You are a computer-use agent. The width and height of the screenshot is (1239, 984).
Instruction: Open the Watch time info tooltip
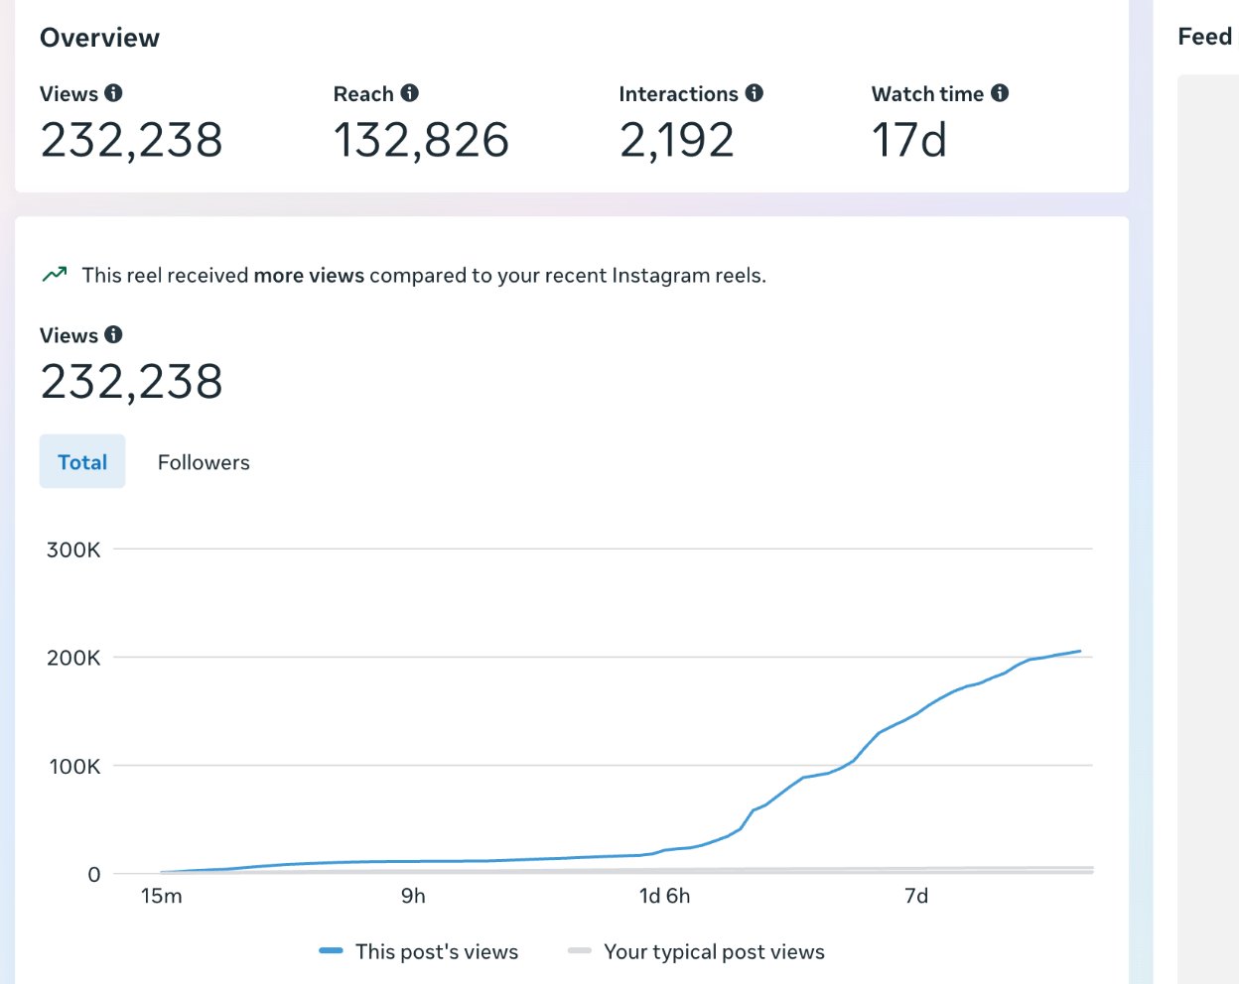[1000, 93]
